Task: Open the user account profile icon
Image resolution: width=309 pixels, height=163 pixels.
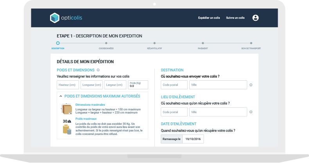Action: coord(255,18)
